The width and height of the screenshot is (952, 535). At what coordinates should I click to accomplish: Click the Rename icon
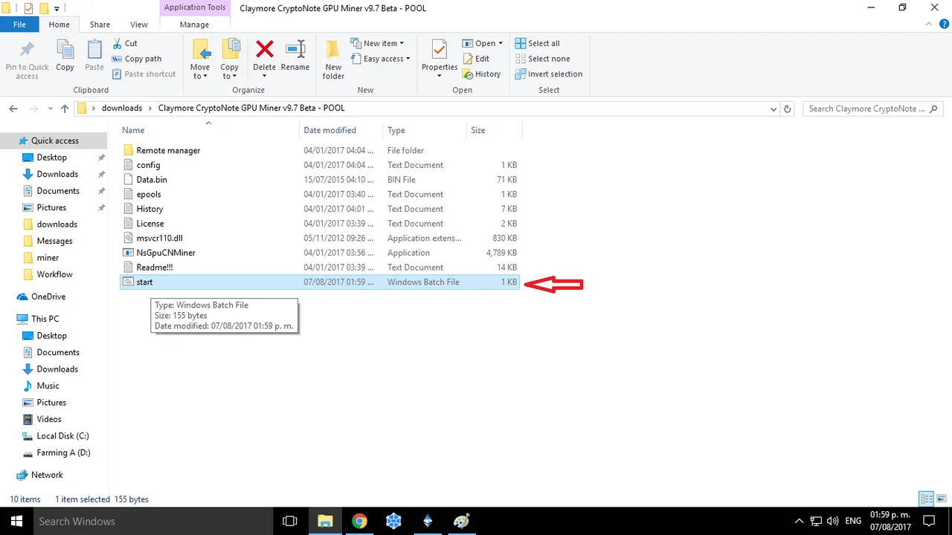pyautogui.click(x=295, y=49)
